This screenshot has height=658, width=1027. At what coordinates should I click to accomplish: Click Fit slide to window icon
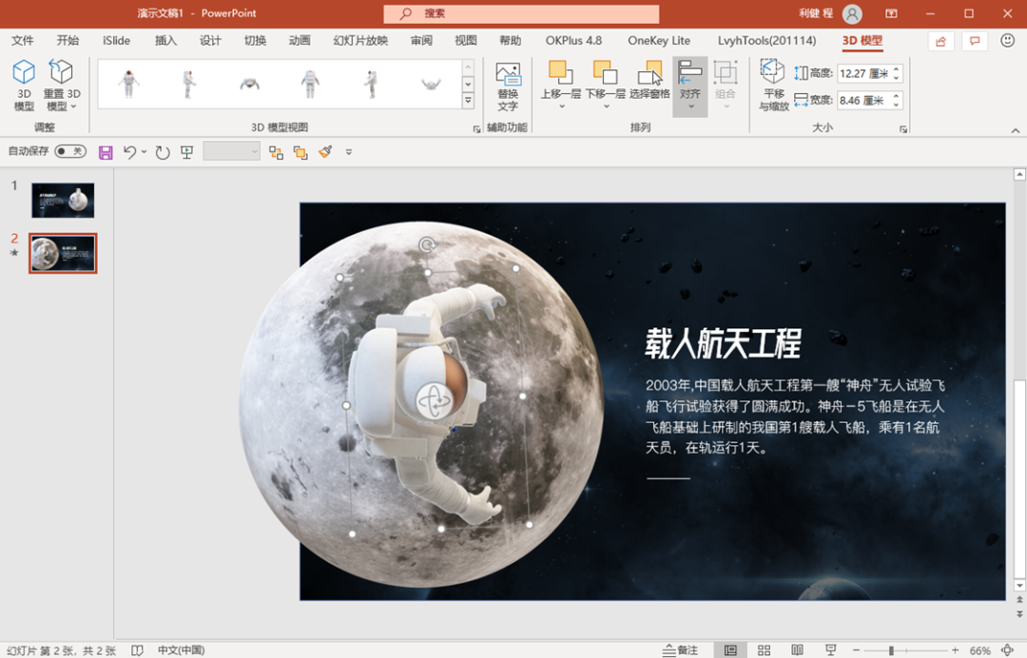click(x=1007, y=650)
